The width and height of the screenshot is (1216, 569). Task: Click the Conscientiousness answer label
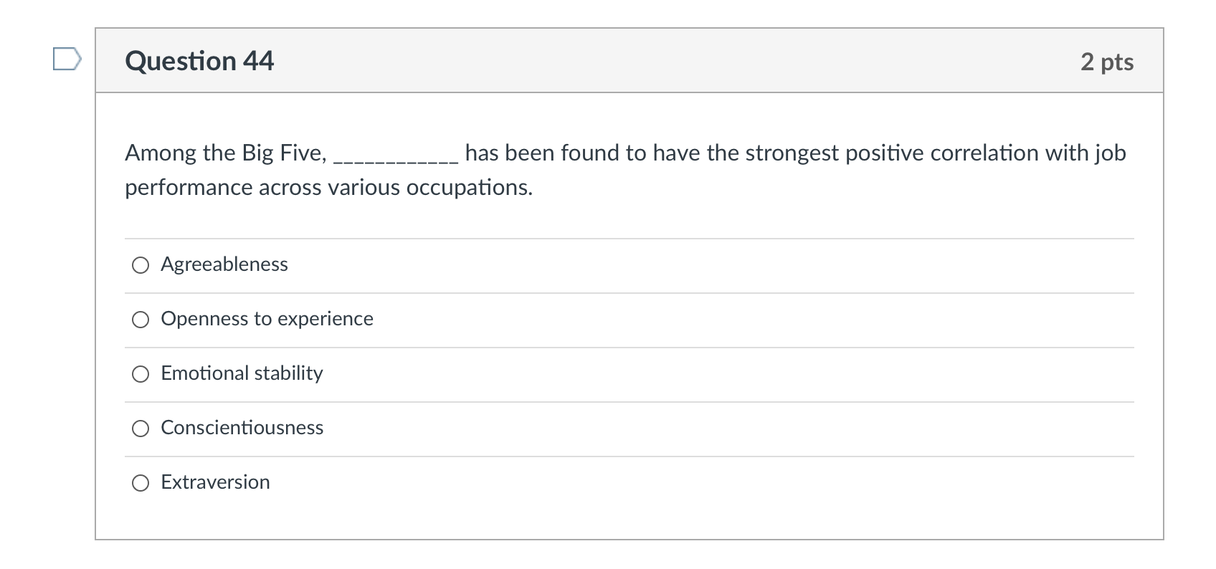coord(242,428)
